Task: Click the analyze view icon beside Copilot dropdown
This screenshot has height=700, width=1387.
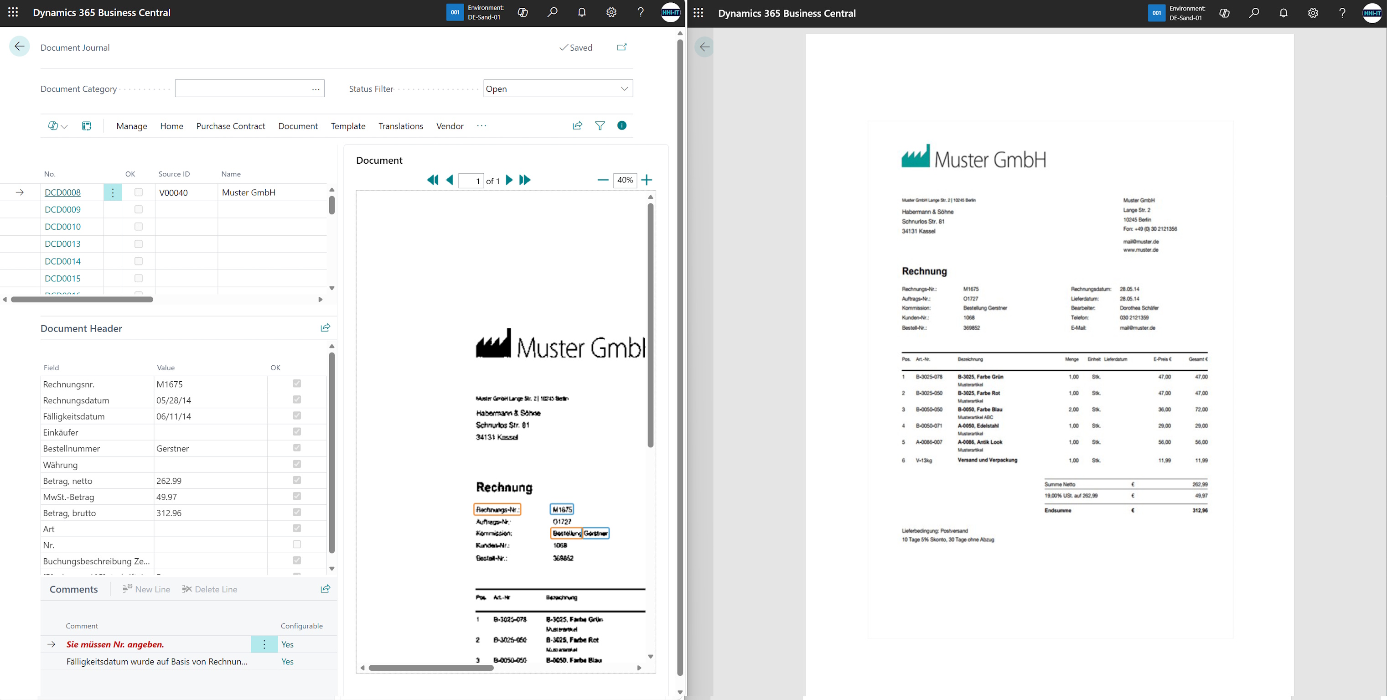Action: [x=86, y=126]
